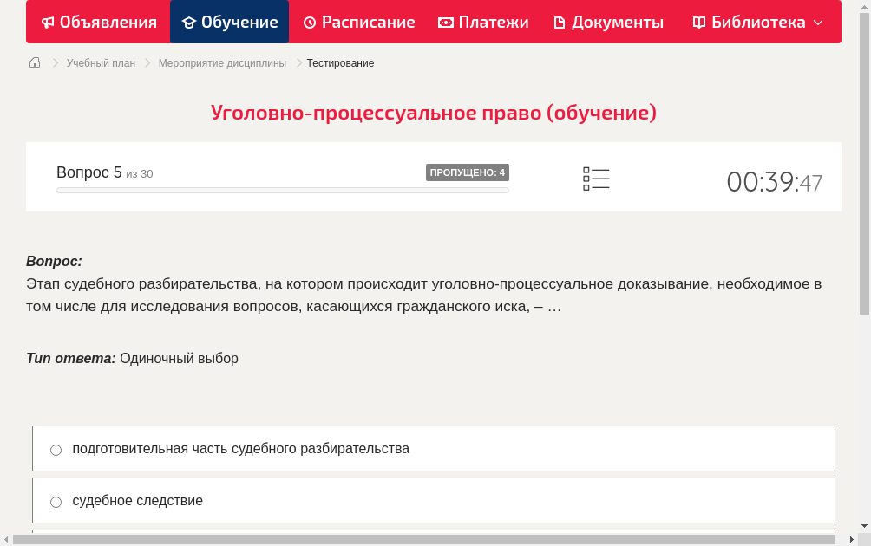Click the home icon in the breadcrumb
The width and height of the screenshot is (871, 546).
coord(35,62)
